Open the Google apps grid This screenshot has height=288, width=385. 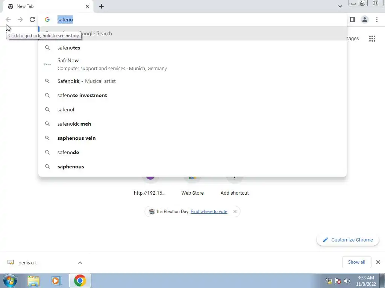tap(372, 39)
